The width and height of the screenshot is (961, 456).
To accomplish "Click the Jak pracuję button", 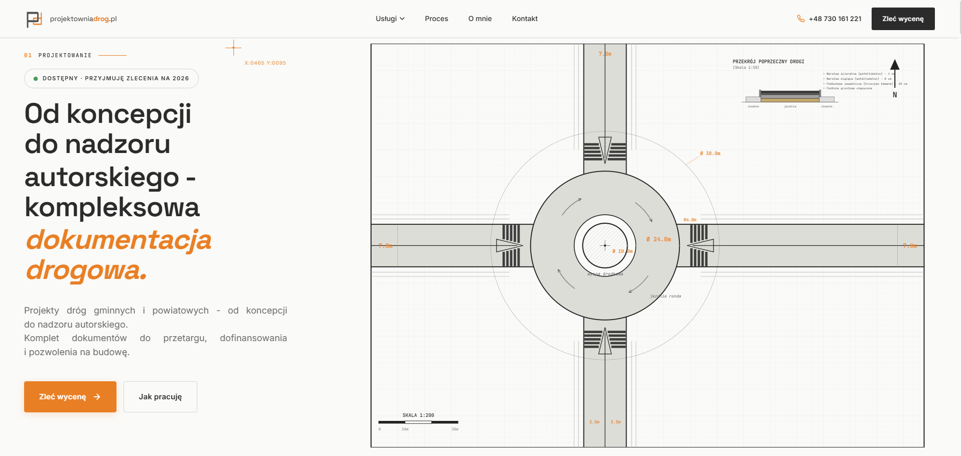I will click(x=160, y=397).
